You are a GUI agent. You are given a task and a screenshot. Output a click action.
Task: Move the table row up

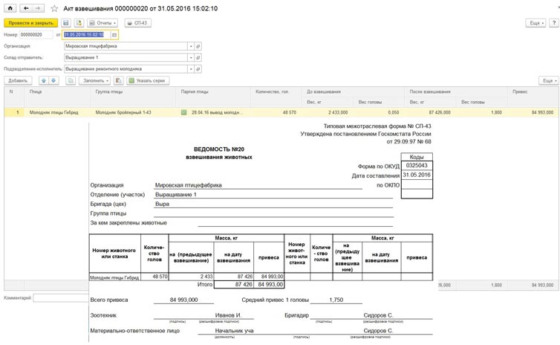point(44,80)
